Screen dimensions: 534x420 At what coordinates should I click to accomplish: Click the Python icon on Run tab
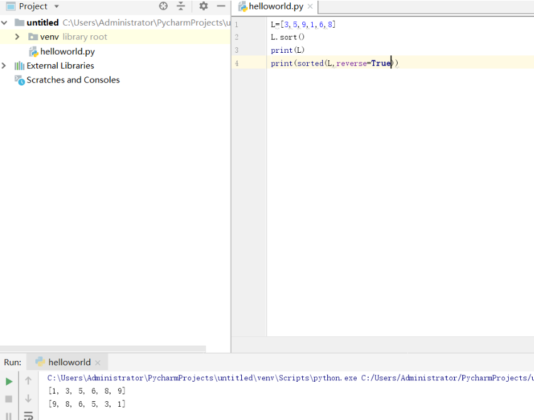[40, 362]
